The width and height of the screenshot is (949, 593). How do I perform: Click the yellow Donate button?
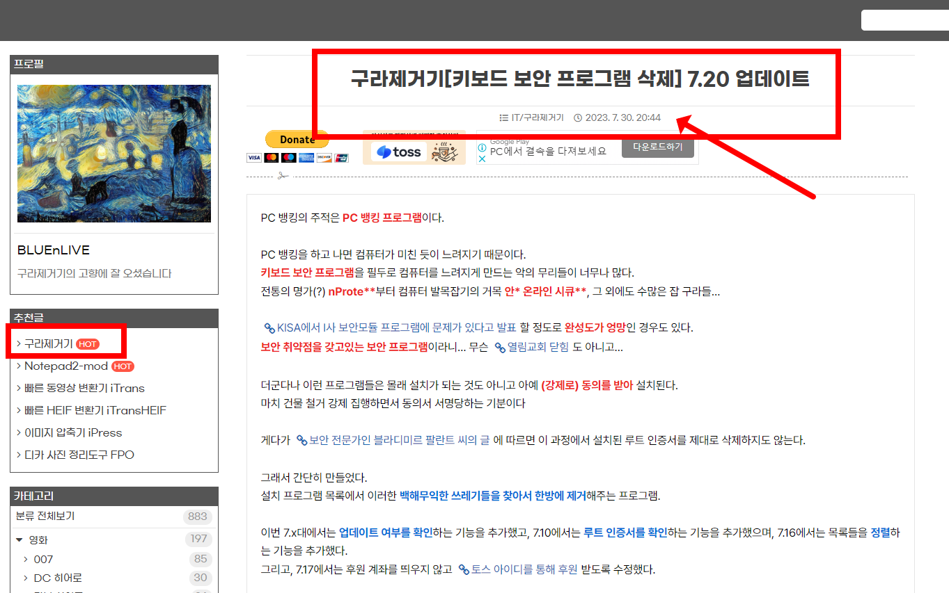pos(297,139)
